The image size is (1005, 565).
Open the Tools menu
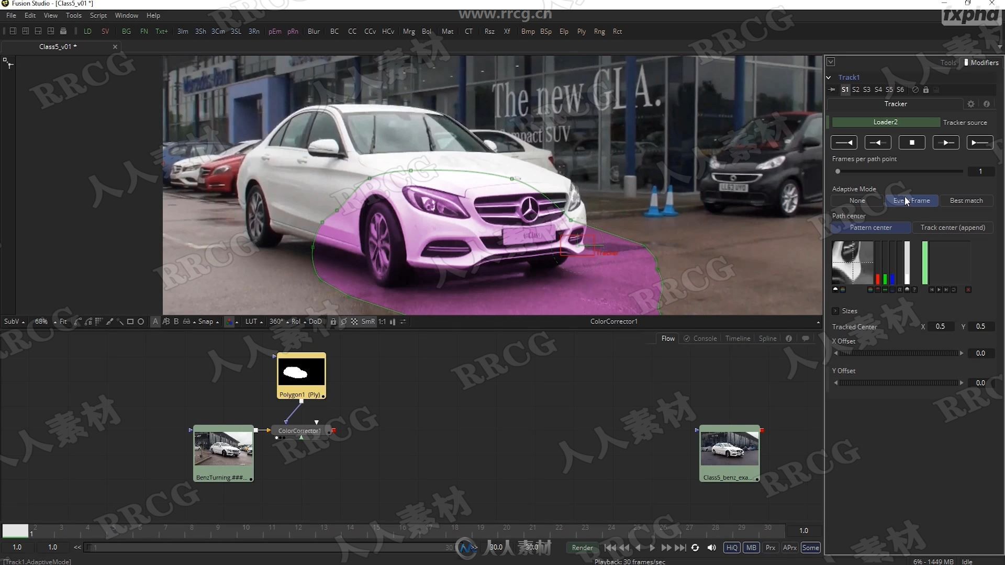pos(73,15)
